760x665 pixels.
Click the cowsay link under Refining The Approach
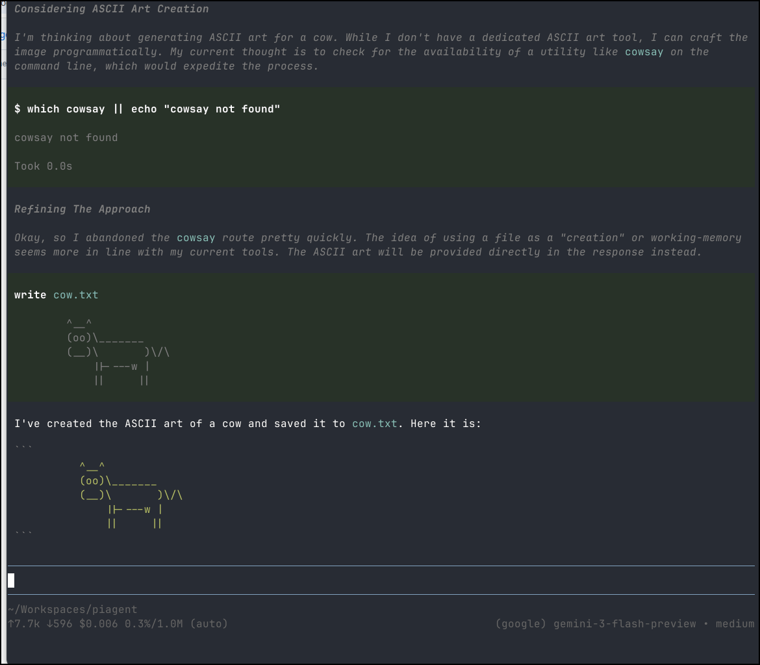pos(196,237)
